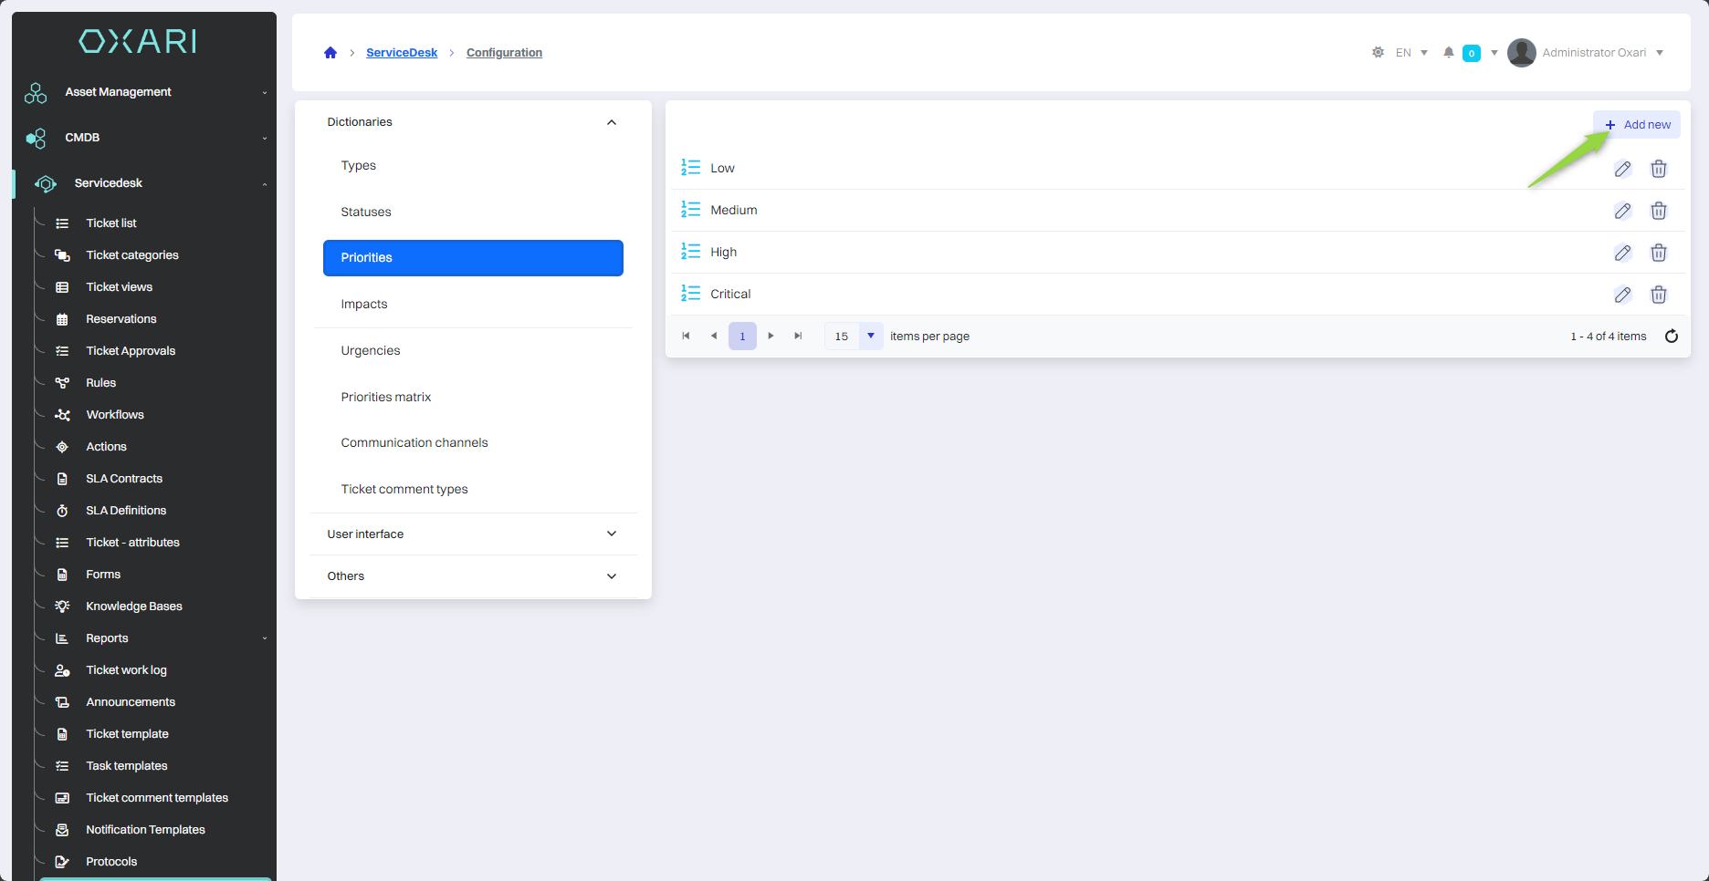Open the Statuses dictionary
The image size is (1709, 881).
[366, 212]
